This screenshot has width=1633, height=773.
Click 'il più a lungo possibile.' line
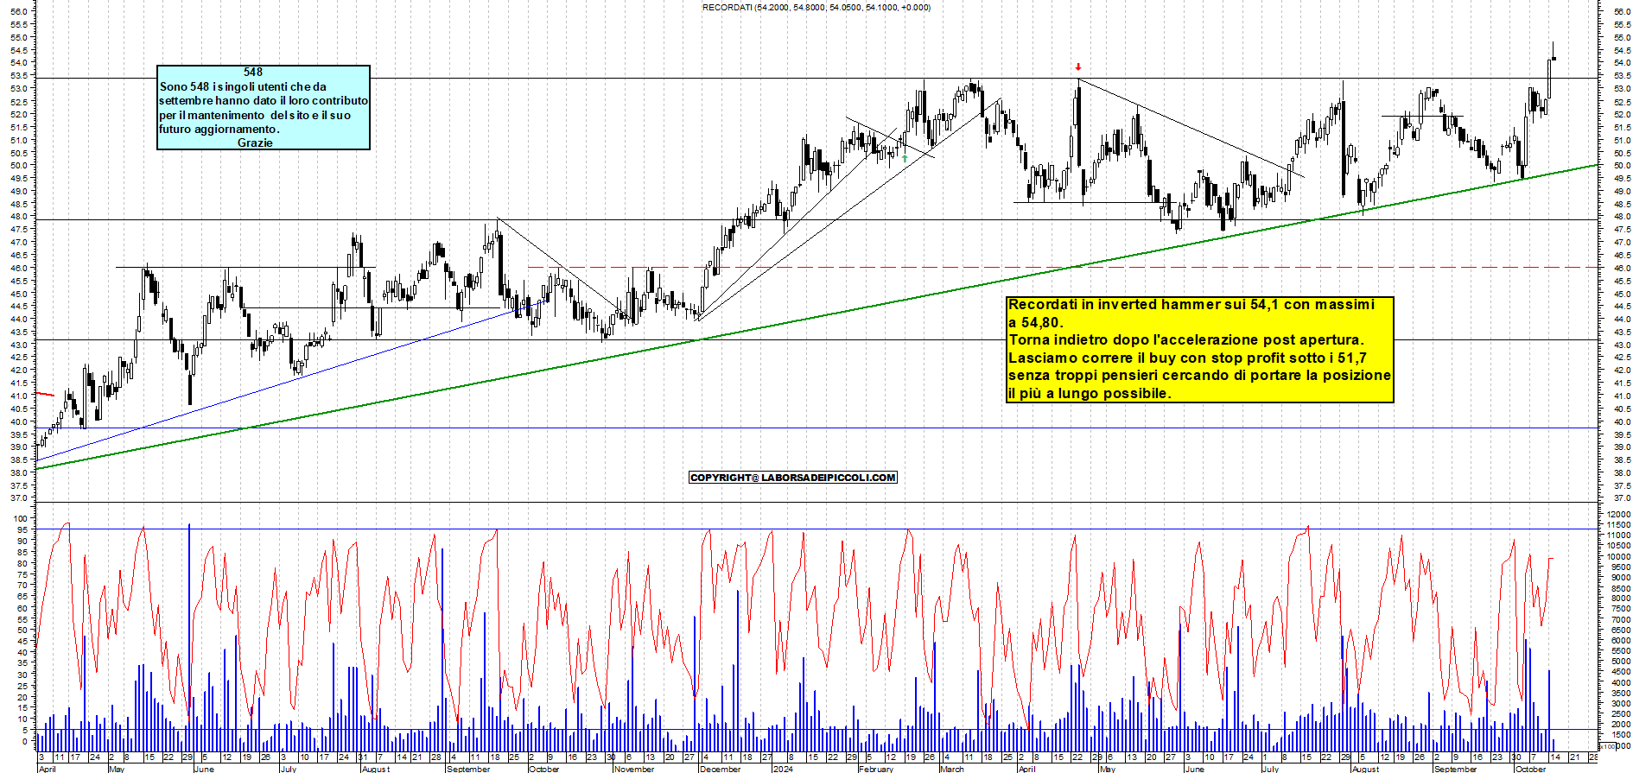[x=1090, y=393]
